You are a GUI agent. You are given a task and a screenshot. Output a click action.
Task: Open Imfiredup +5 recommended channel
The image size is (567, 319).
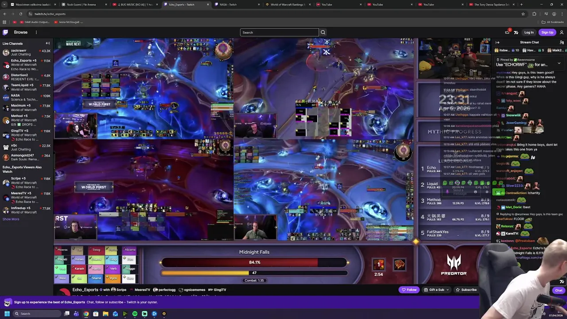pyautogui.click(x=27, y=210)
